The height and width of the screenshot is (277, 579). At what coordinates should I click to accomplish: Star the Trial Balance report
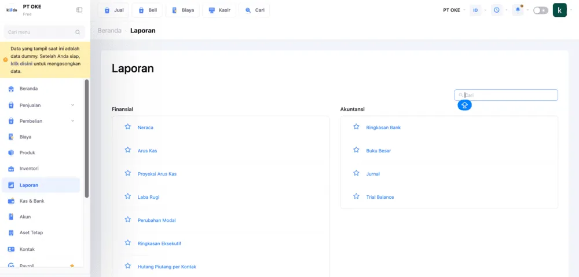(356, 196)
